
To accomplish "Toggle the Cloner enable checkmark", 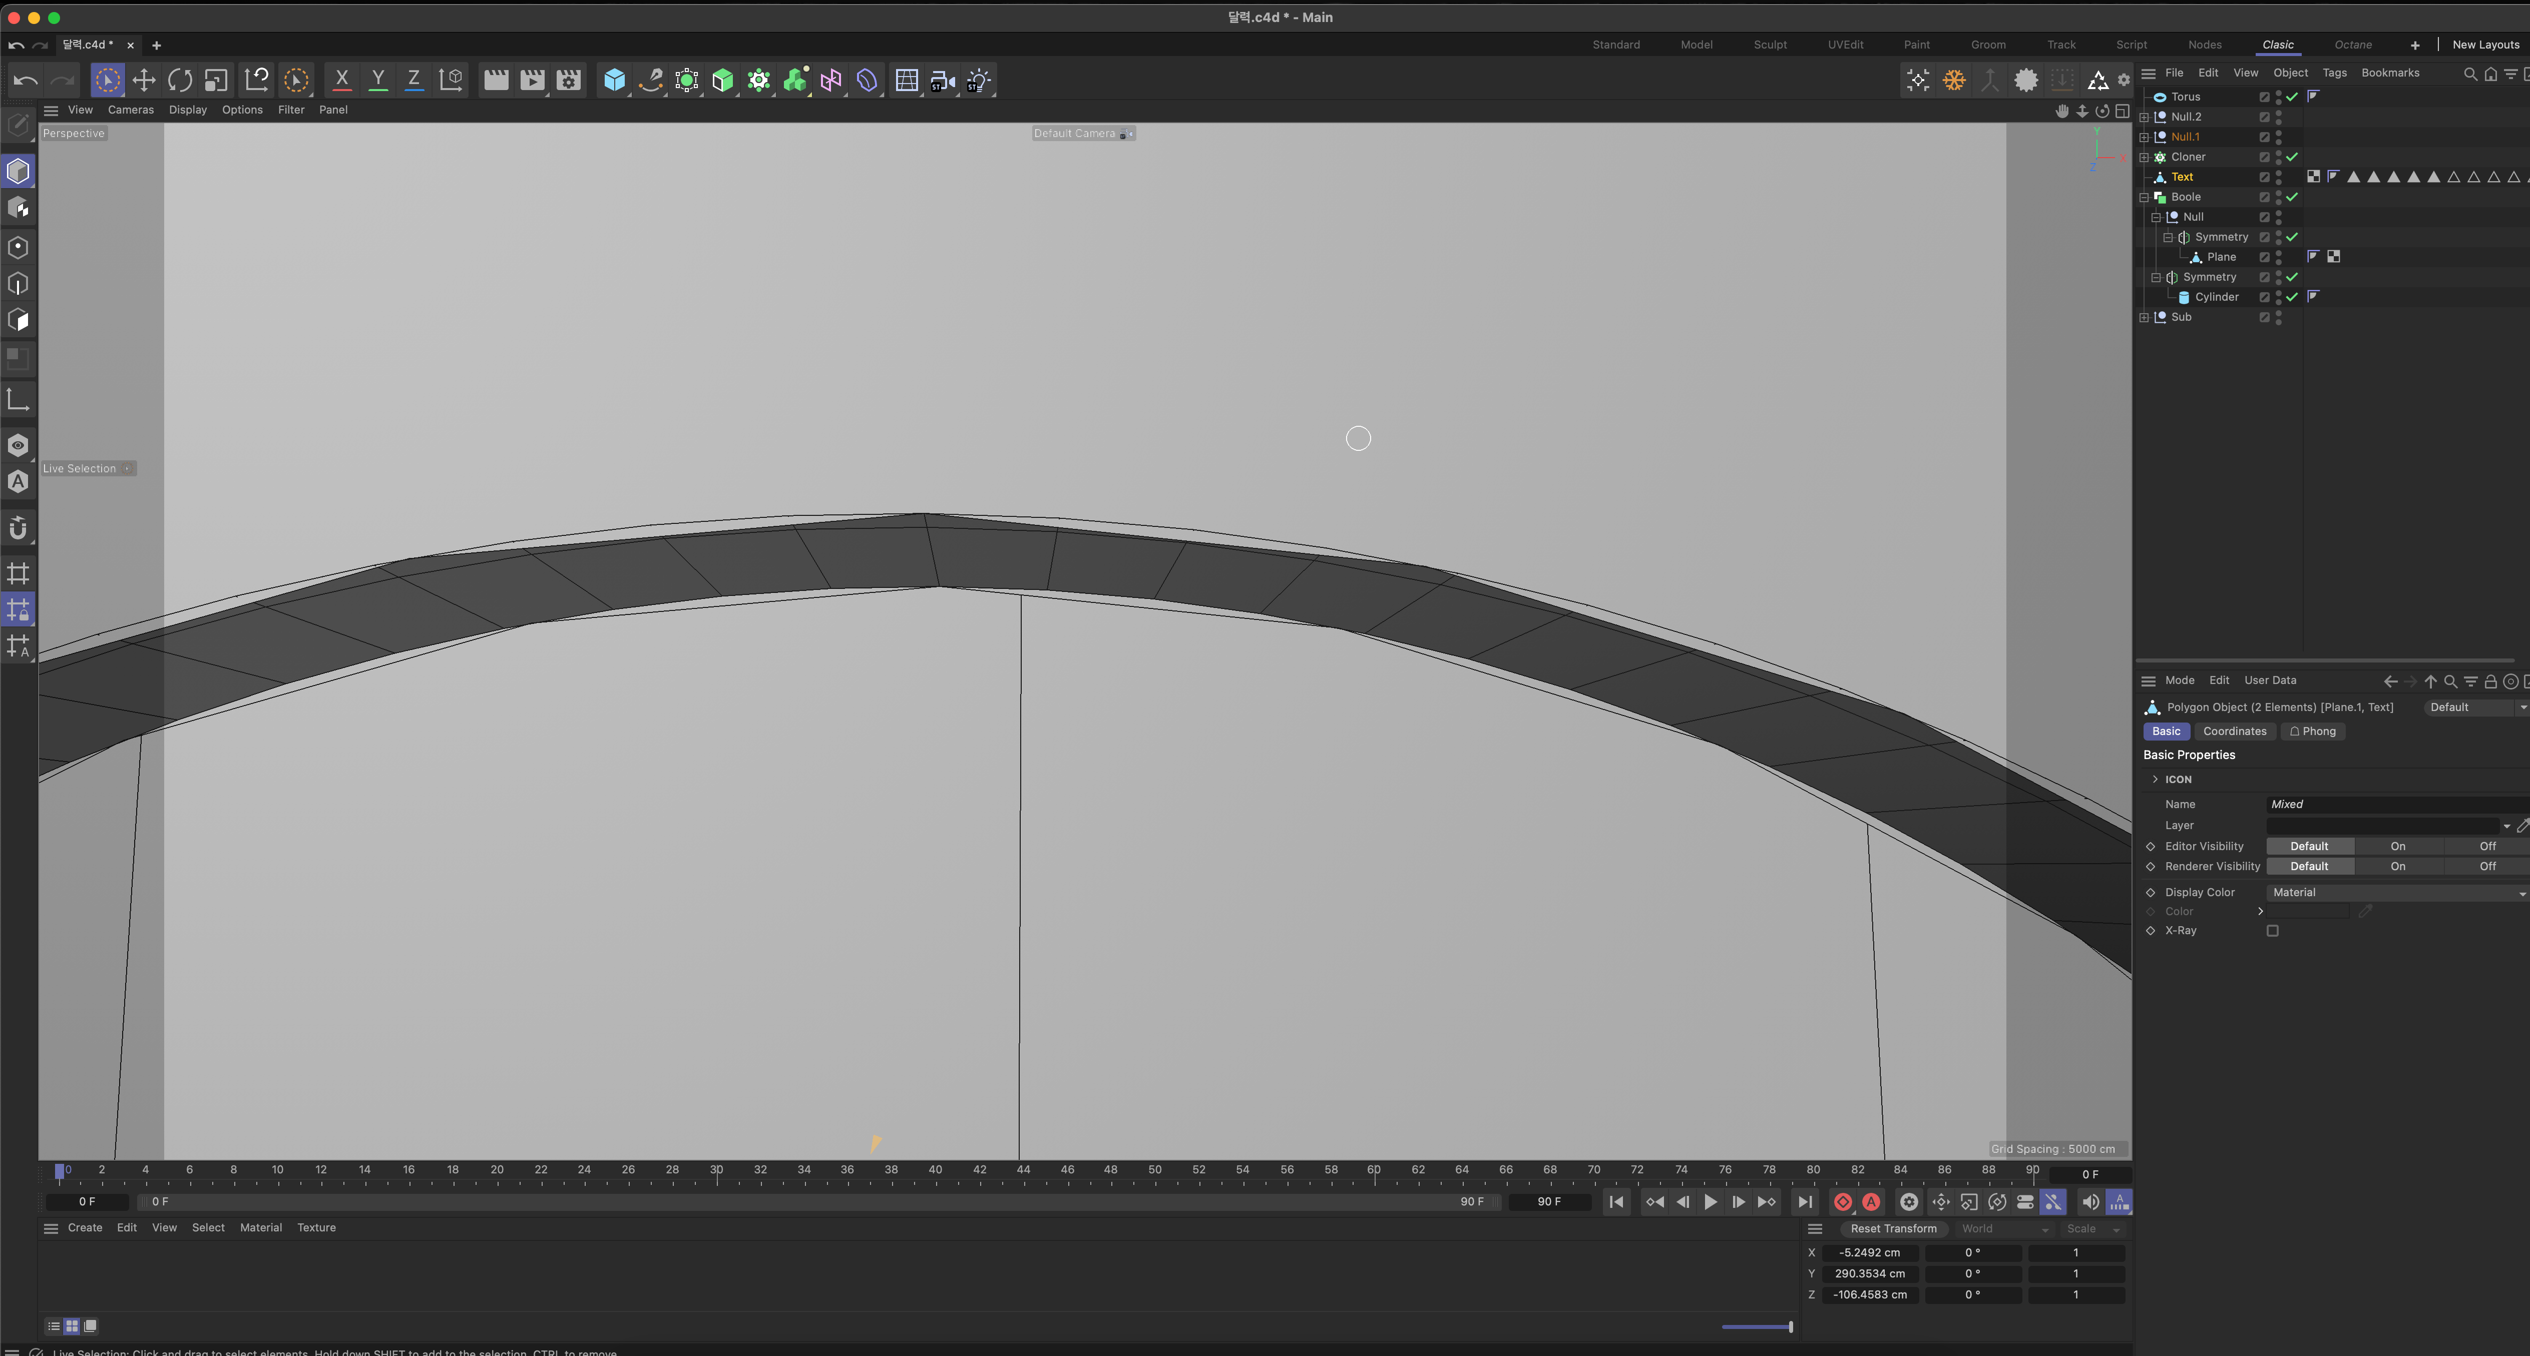I will pos(2292,157).
